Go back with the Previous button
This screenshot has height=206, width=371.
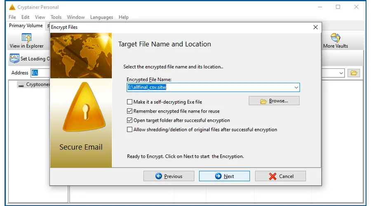(169, 176)
